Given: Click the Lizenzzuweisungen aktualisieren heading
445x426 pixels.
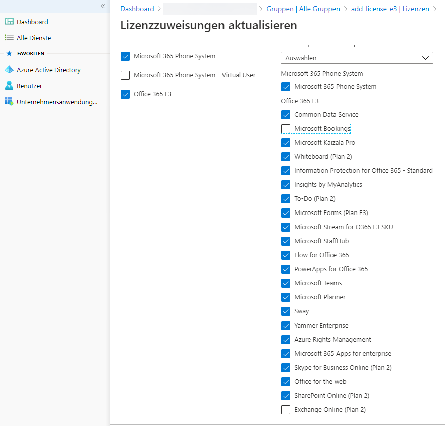Looking at the screenshot, I should click(x=208, y=25).
